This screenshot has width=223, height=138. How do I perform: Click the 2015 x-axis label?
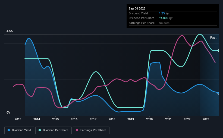(x=55, y=119)
